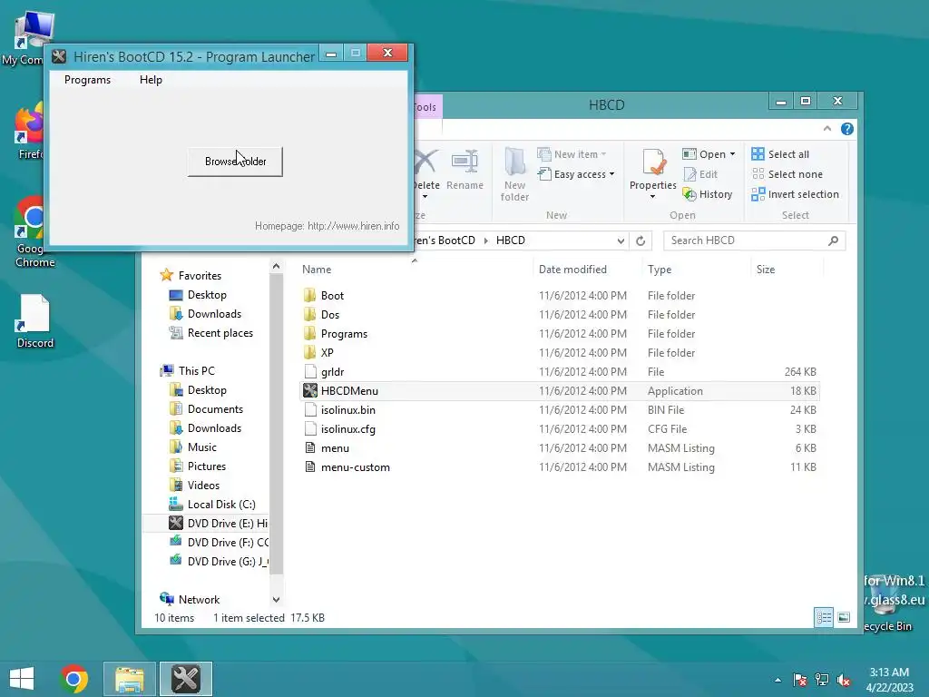Click History in the Open group
This screenshot has width=929, height=697.
tap(708, 194)
